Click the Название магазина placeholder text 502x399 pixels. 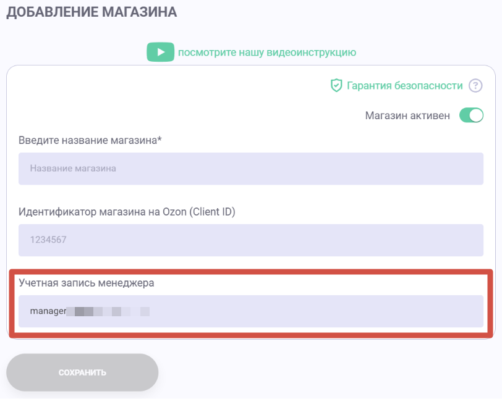coord(73,168)
